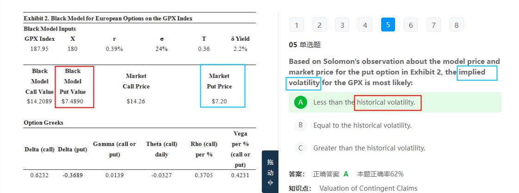Screen dimensions: 519x193
Task: Click the active question 5 button
Action: (388, 25)
